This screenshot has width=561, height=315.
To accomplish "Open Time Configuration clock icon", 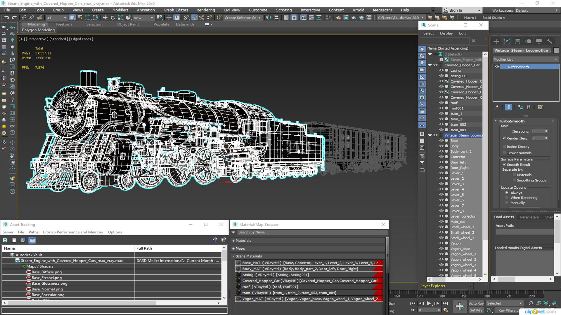I will tap(446, 310).
